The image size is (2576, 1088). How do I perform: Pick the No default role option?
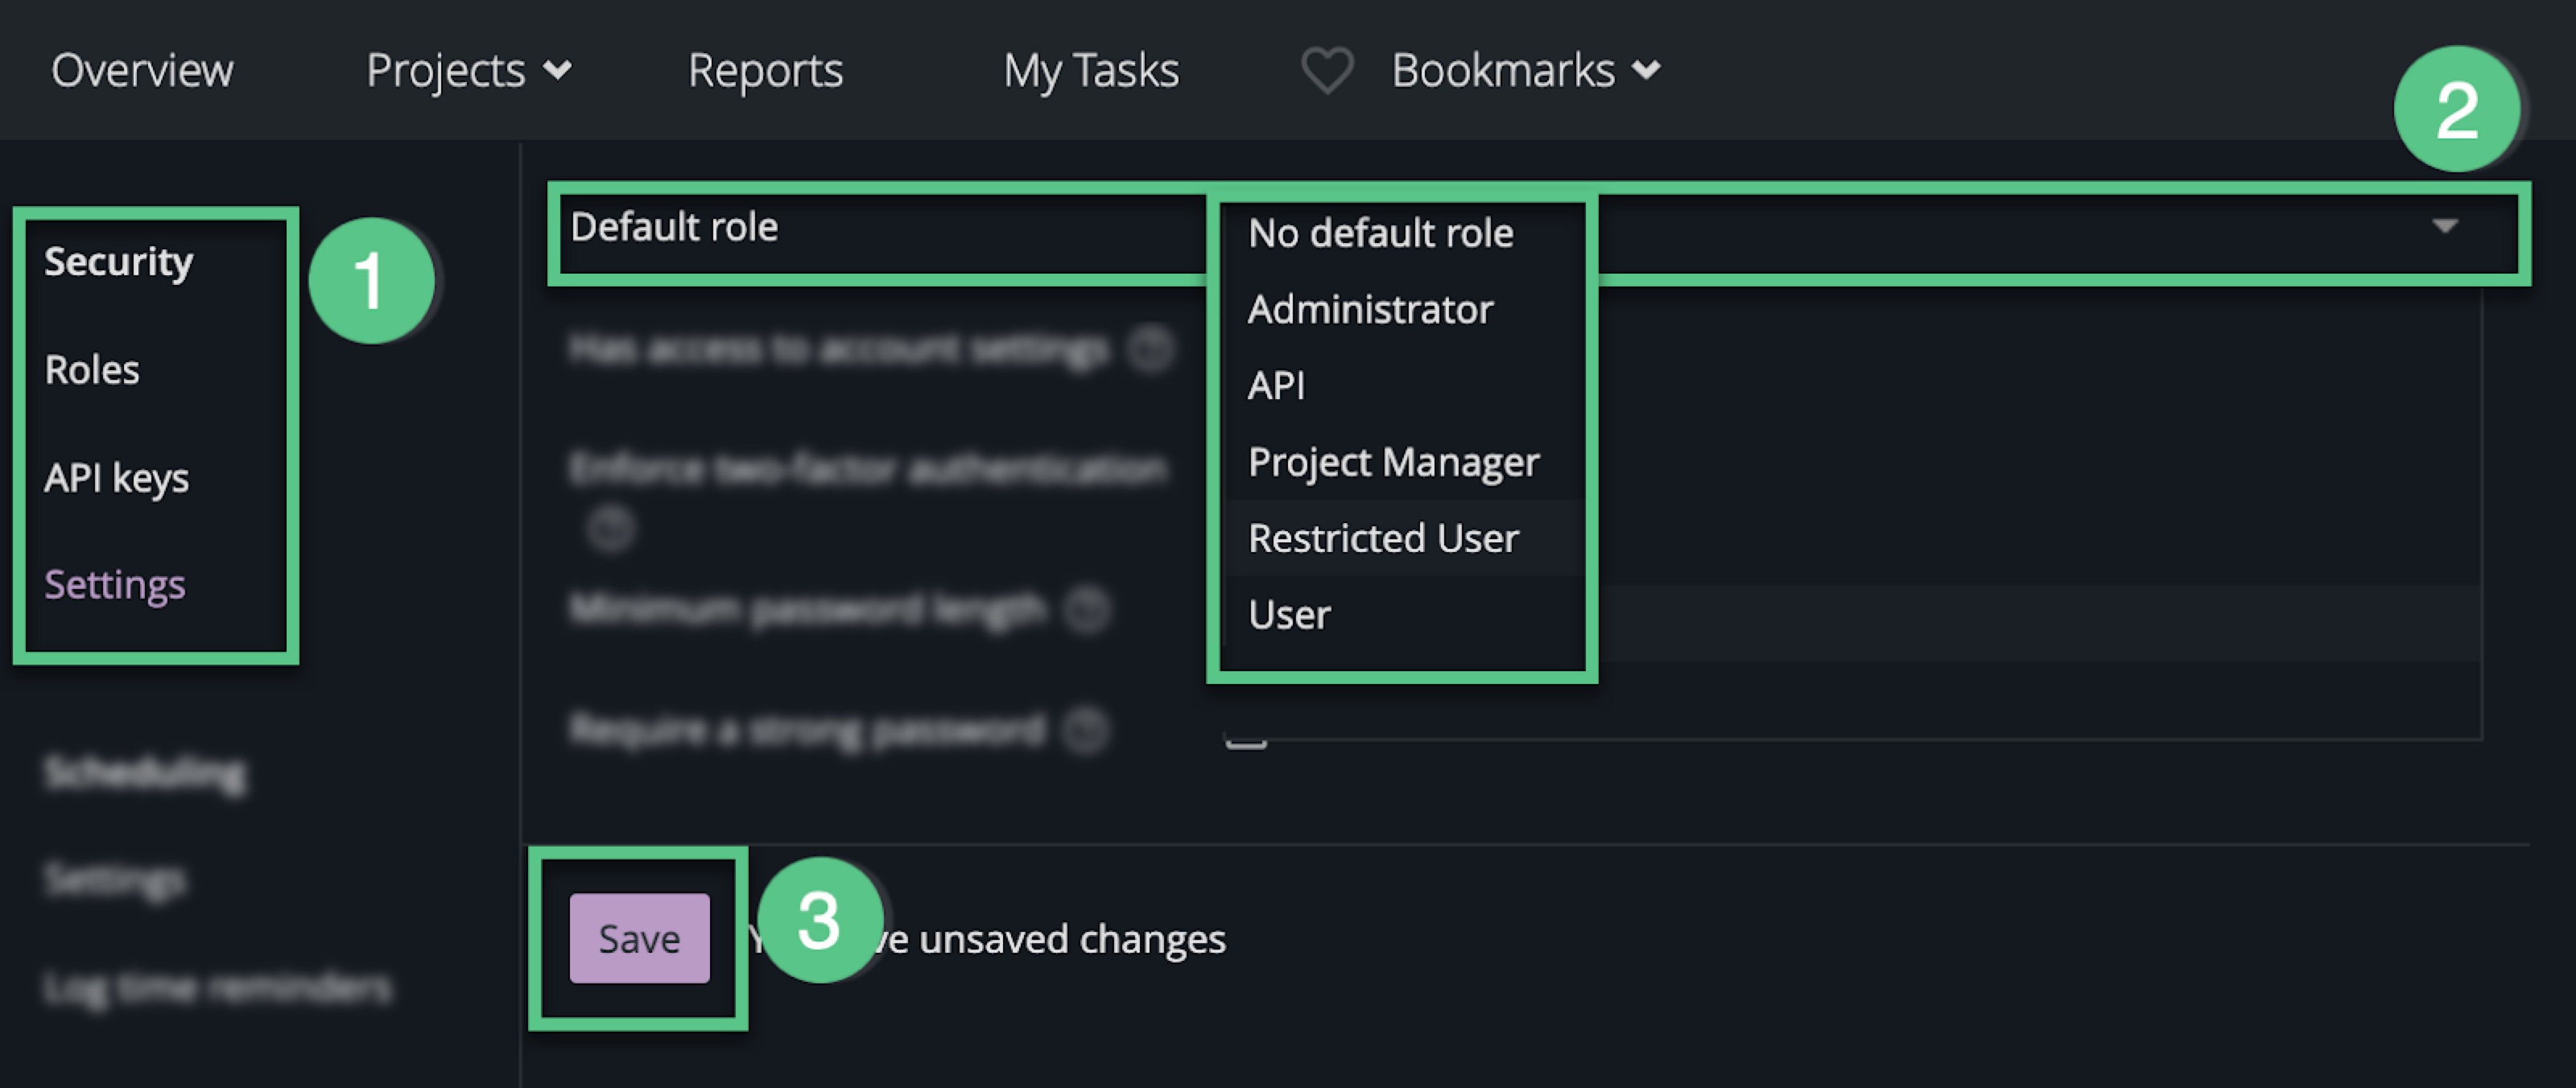[x=1380, y=233]
